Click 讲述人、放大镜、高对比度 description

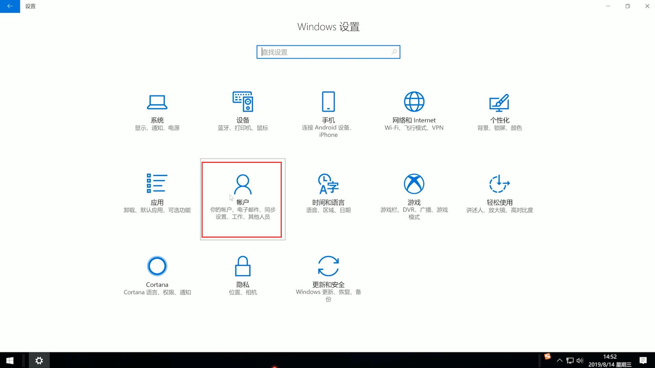[500, 210]
